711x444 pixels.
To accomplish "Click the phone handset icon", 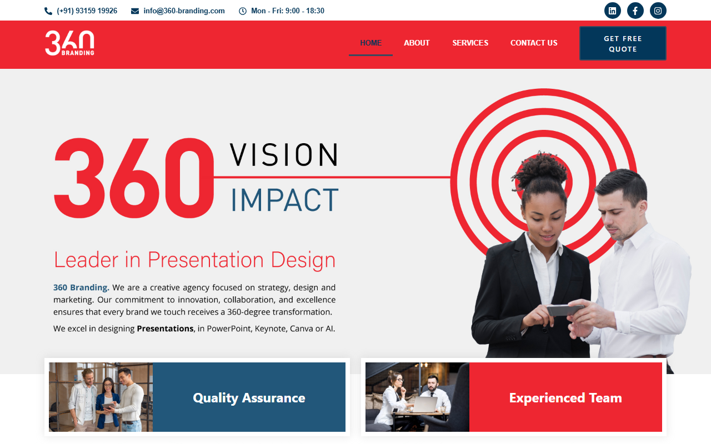I will pos(48,11).
